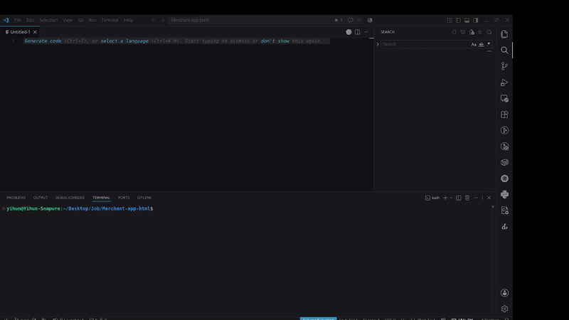Go forward with navigation arrow
This screenshot has width=569, height=320.
tap(163, 21)
